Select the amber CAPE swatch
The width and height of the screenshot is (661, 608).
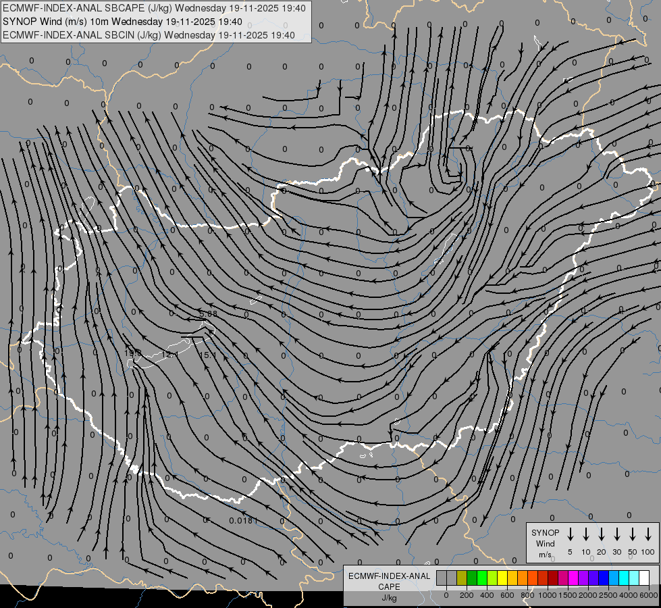512,578
